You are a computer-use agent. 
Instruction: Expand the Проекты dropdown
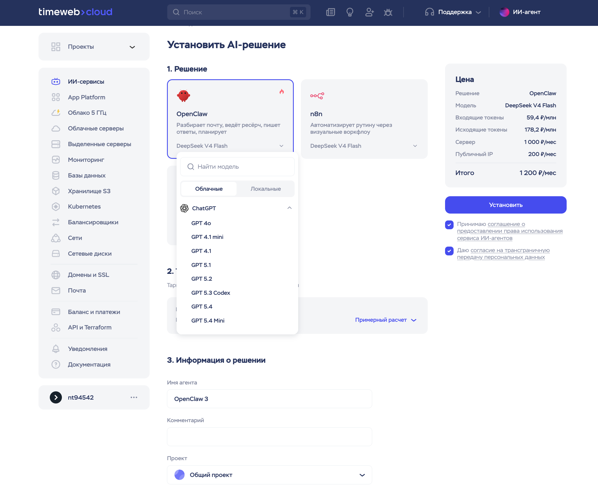pyautogui.click(x=94, y=47)
